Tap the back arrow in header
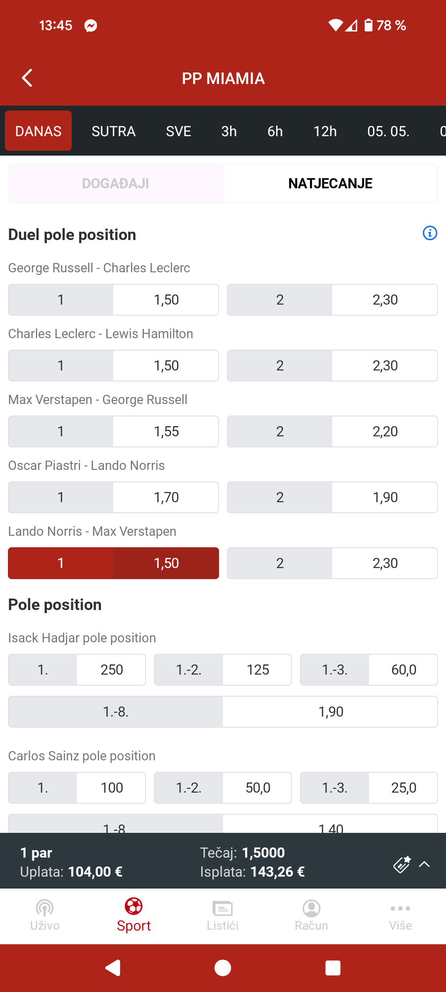The image size is (446, 992). tap(27, 78)
